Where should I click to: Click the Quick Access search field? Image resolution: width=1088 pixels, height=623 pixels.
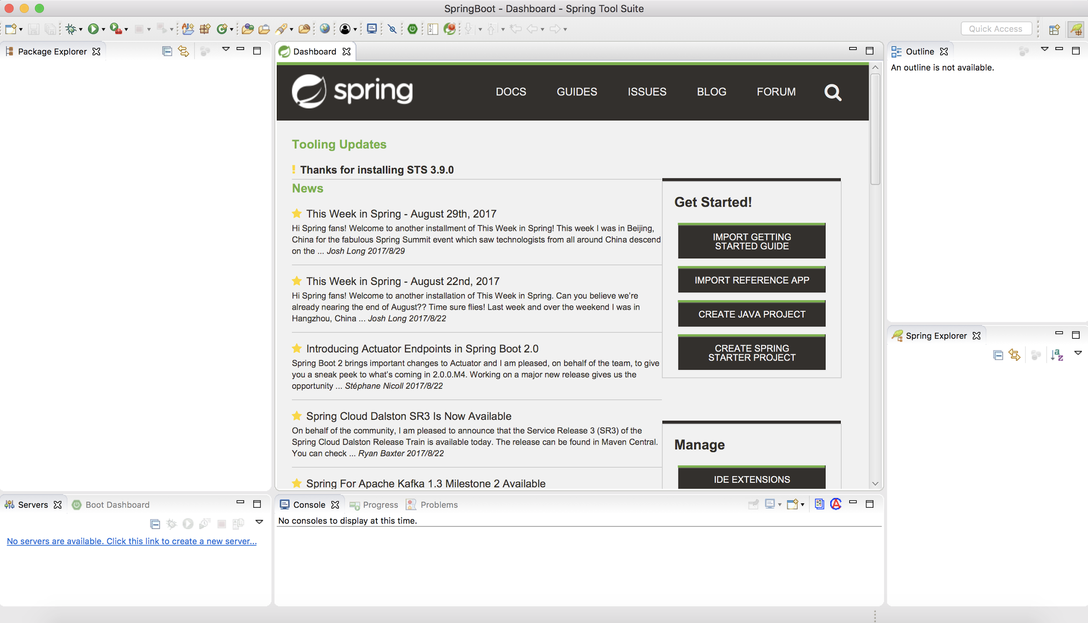(x=996, y=29)
